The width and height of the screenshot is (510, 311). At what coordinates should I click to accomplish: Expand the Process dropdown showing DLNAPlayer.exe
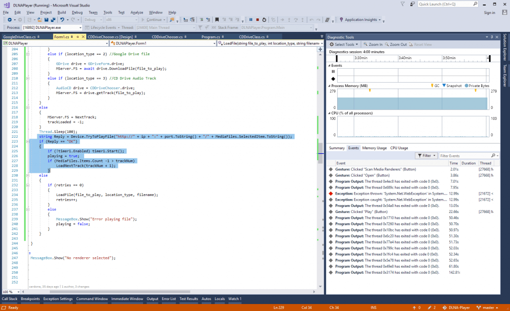[x=79, y=27]
